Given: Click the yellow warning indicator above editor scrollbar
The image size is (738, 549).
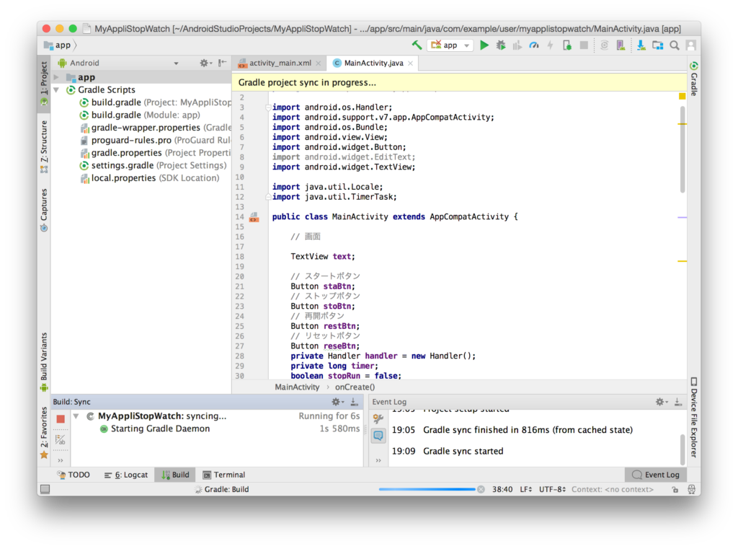Looking at the screenshot, I should coord(682,96).
